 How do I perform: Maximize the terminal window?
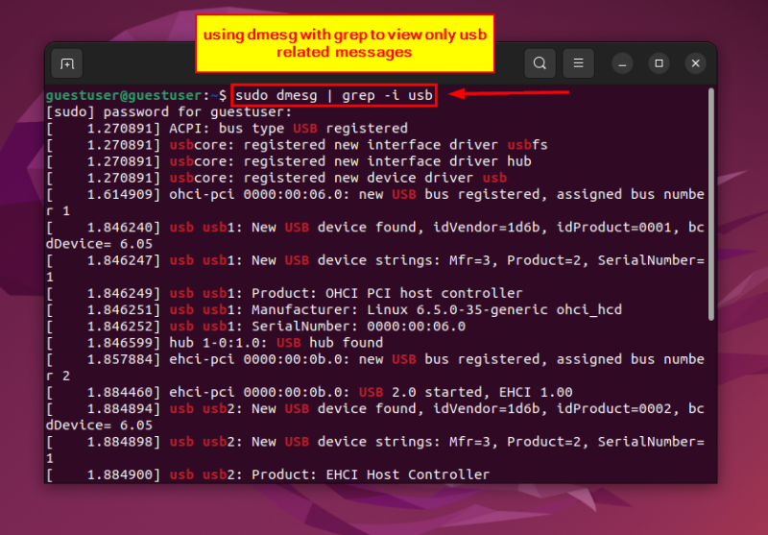pos(659,63)
